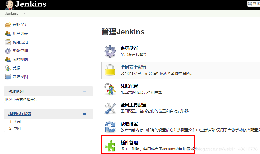Click the 构建队列 panel title

coord(16,91)
